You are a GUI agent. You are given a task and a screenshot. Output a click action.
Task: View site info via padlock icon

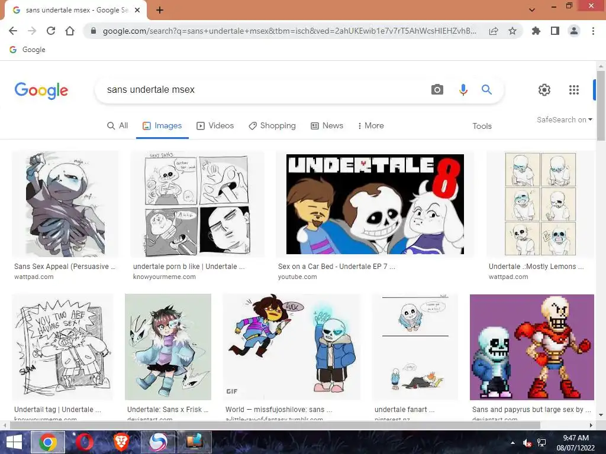(x=93, y=31)
